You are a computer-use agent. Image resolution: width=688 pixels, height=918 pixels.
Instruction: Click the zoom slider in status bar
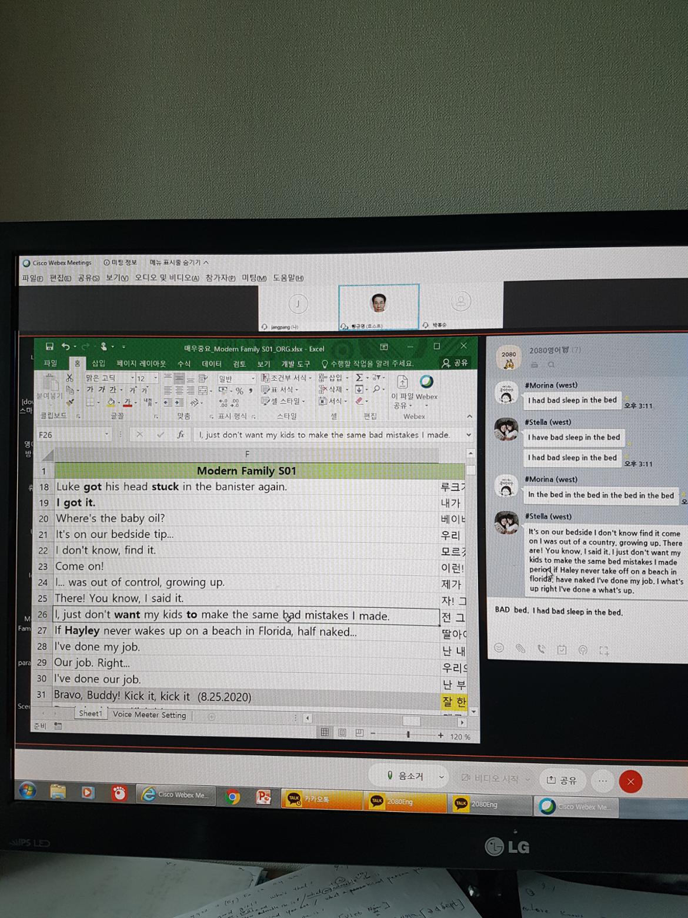pos(408,735)
